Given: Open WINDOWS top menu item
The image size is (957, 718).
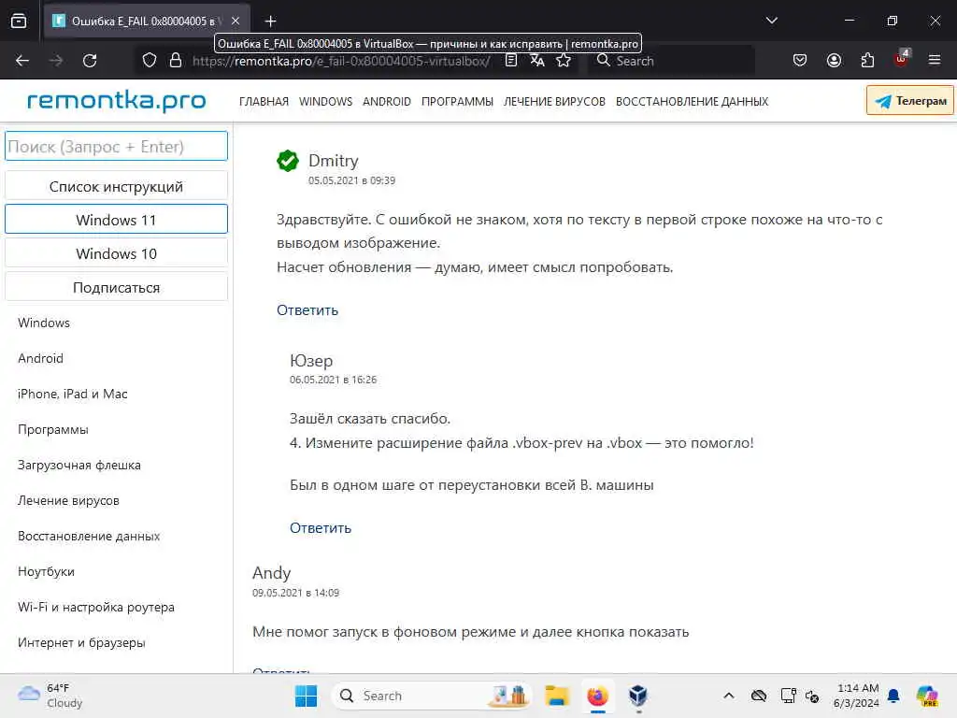Looking at the screenshot, I should coord(325,101).
